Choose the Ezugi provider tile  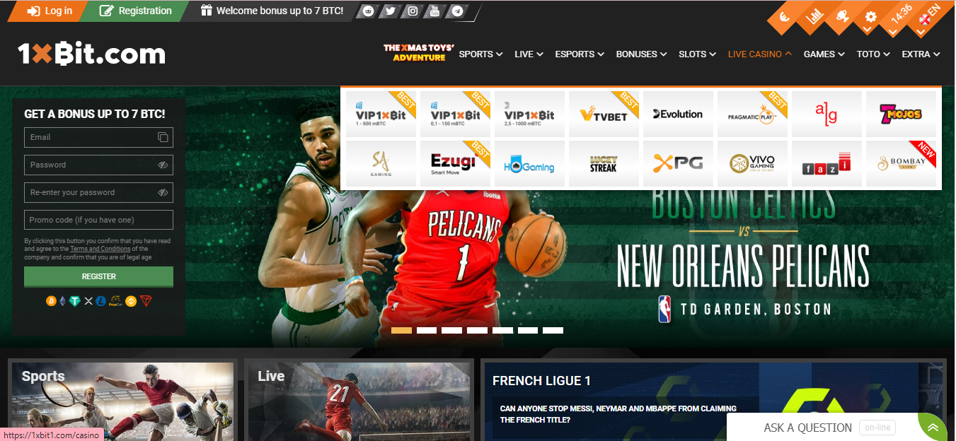coord(455,164)
